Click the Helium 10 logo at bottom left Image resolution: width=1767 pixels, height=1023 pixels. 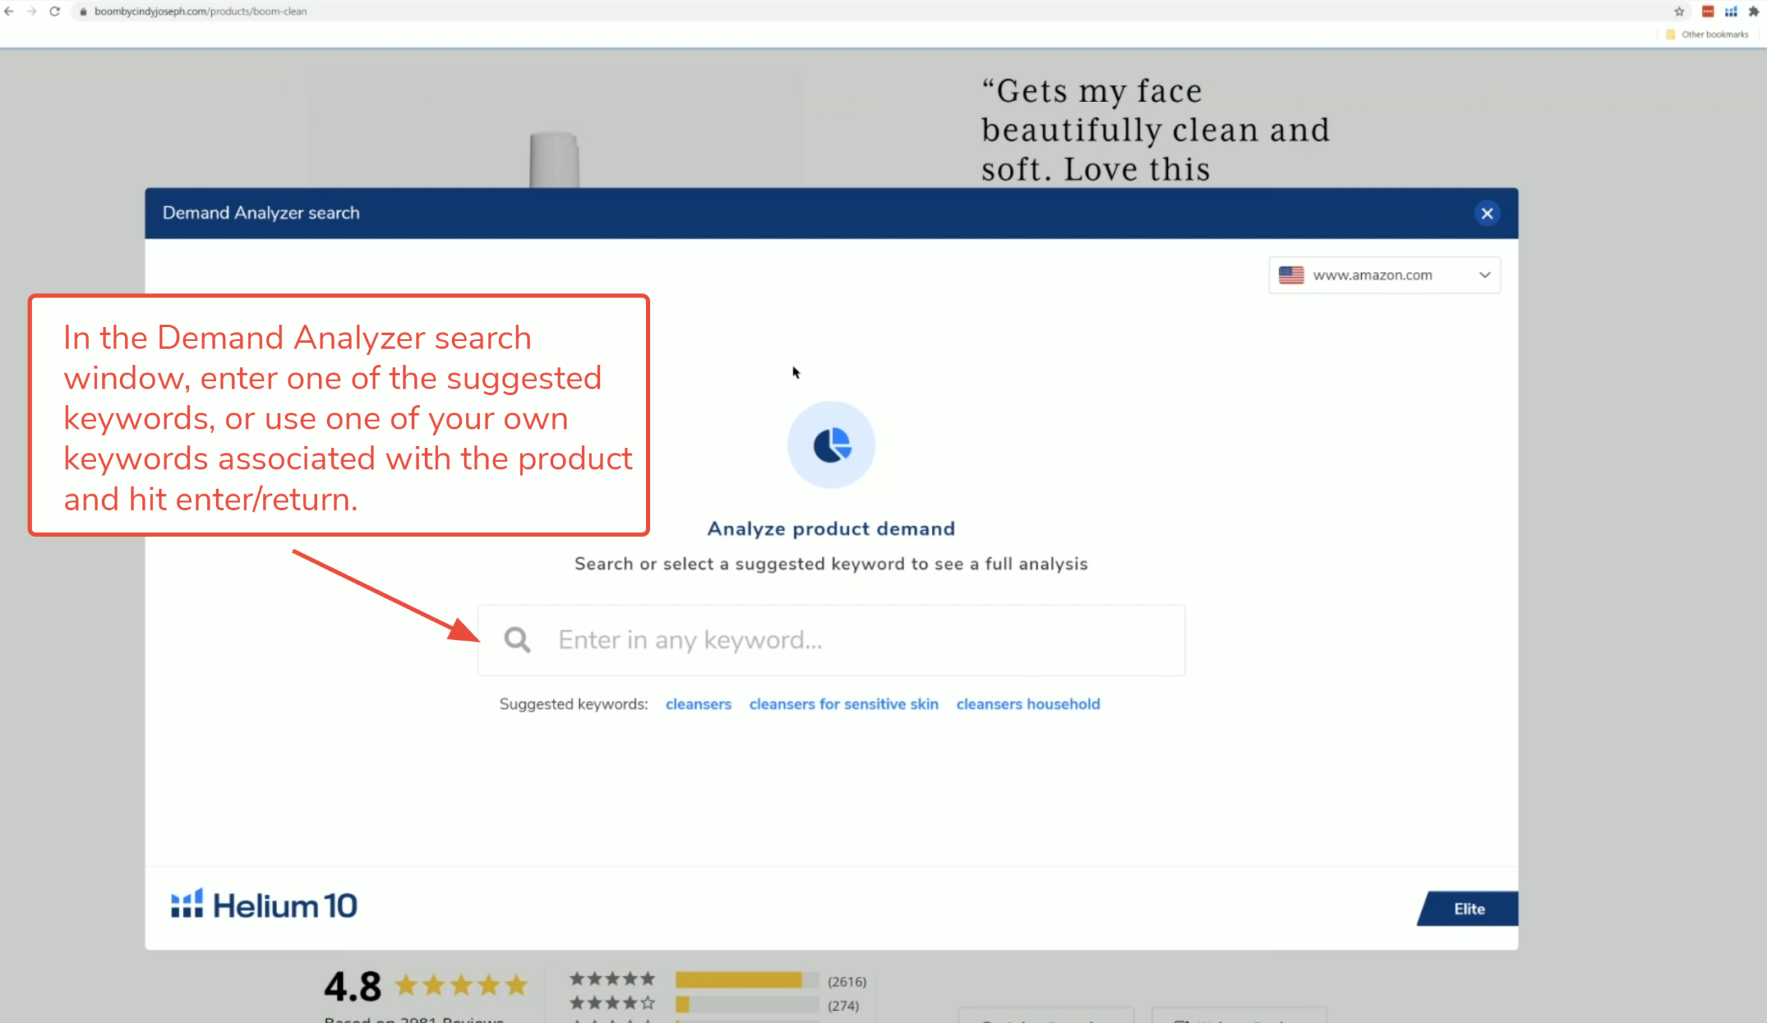coord(263,904)
